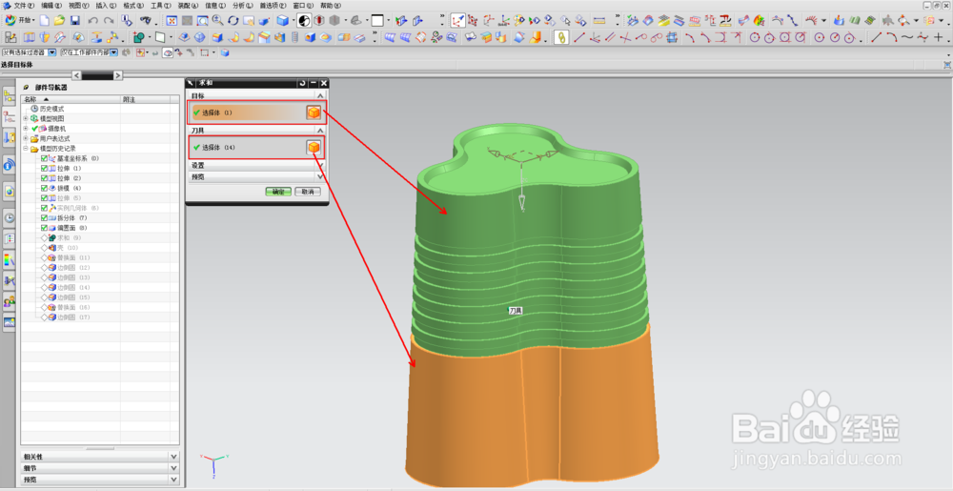Screen dimensions: 953x491
Task: Open the 编辑 menu
Action: [51, 5]
